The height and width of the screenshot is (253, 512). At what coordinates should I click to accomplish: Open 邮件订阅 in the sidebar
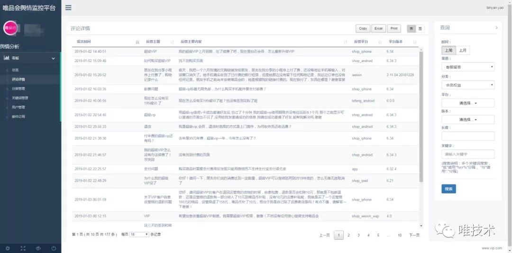click(18, 116)
